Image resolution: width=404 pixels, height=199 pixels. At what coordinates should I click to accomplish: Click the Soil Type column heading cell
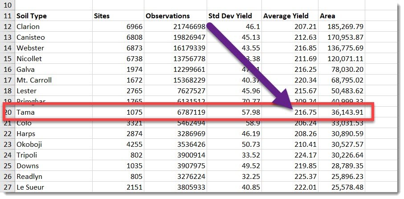tap(32, 16)
